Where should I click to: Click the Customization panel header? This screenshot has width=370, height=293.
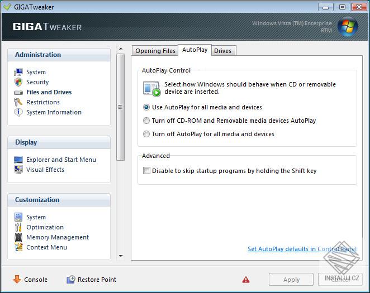coord(59,200)
